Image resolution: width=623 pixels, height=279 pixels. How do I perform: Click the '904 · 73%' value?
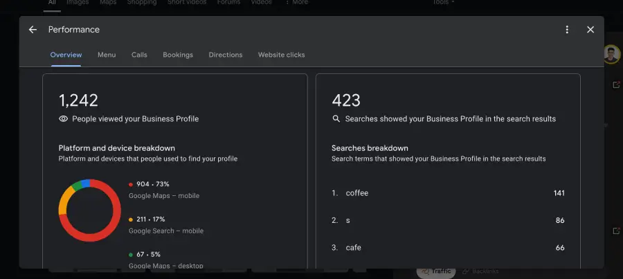pos(153,184)
